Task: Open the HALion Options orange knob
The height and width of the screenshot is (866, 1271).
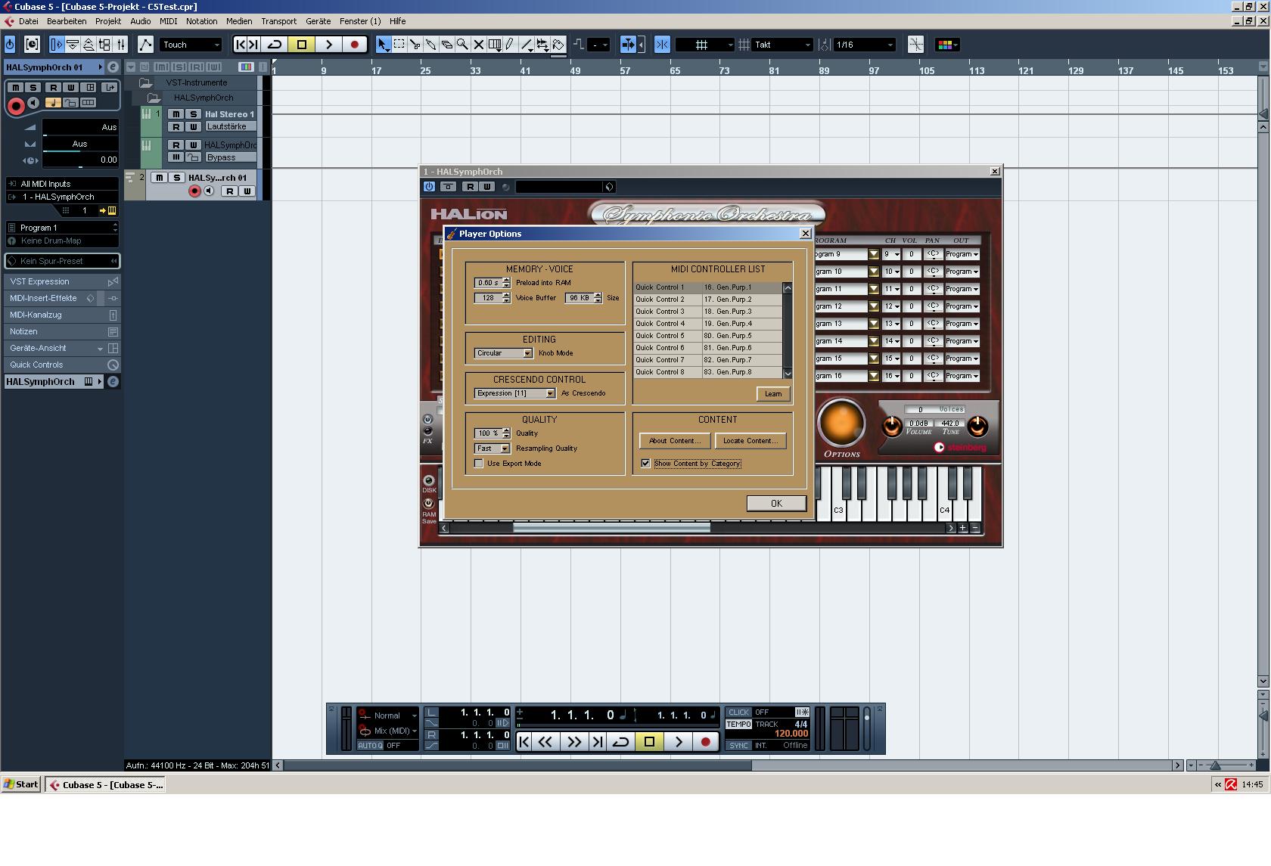Action: pyautogui.click(x=841, y=423)
